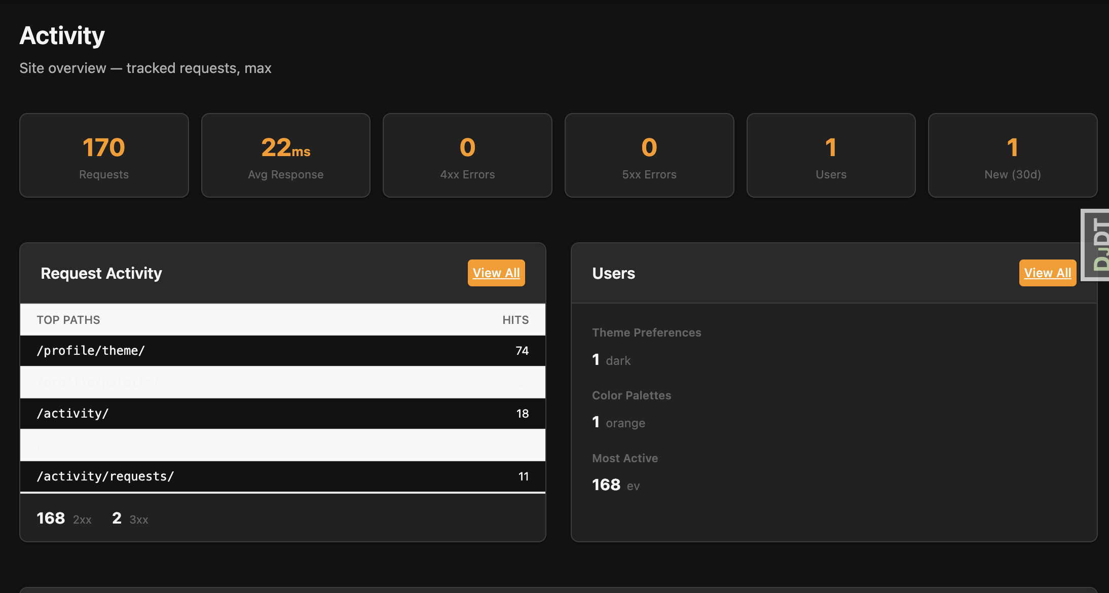Click View All in the Users panel

click(x=1047, y=273)
